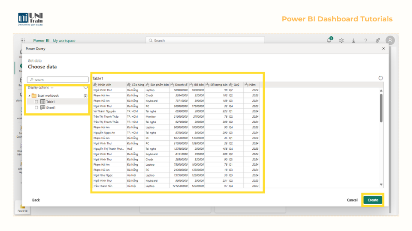Click the Table1 table icon
The height and width of the screenshot is (231, 412).
pos(42,102)
